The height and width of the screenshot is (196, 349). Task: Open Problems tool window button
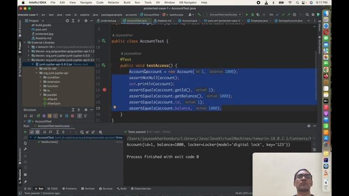point(69,189)
